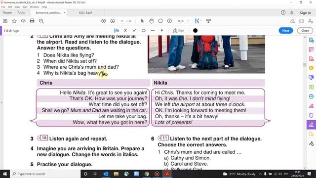Select the Add Text tool in Fill & Sign

coord(117,31)
